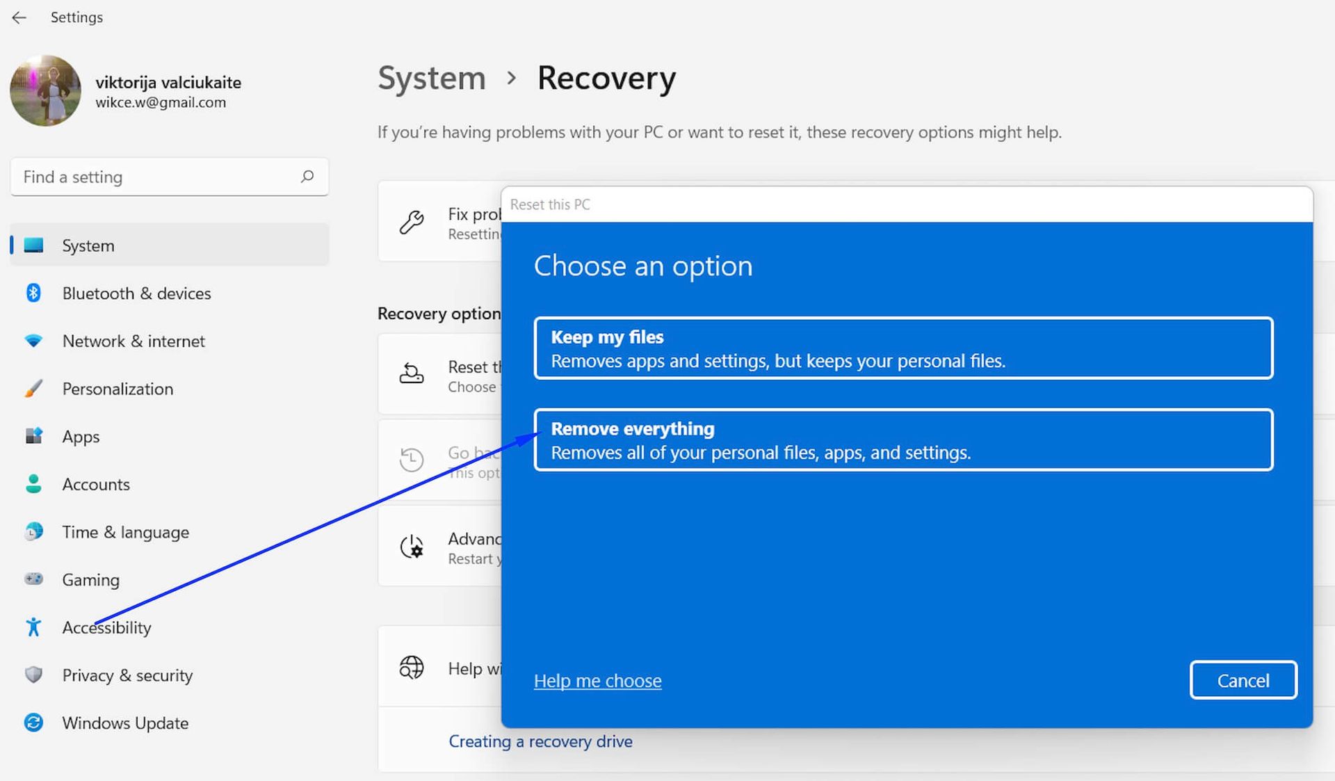Click the Cancel button
The width and height of the screenshot is (1335, 781).
1243,679
